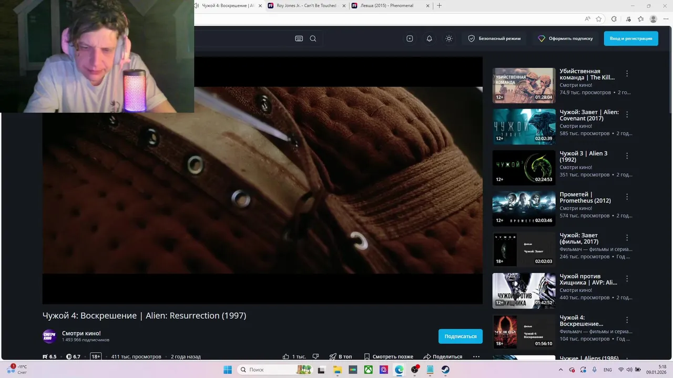Open the Windows Start menu
Image resolution: width=673 pixels, height=378 pixels.
(x=228, y=370)
